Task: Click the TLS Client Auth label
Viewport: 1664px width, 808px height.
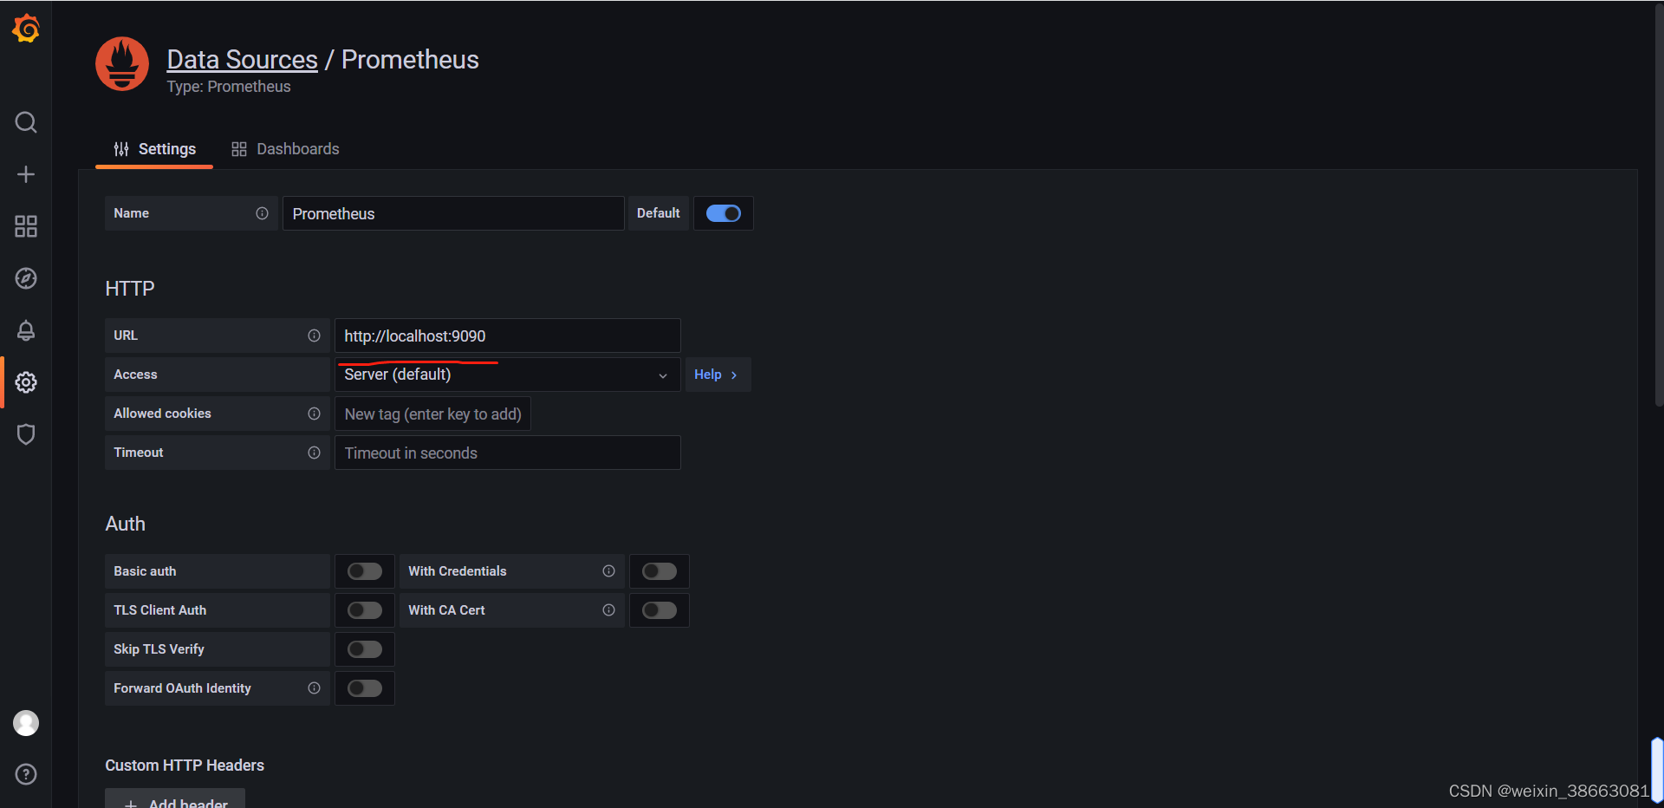Action: (160, 610)
